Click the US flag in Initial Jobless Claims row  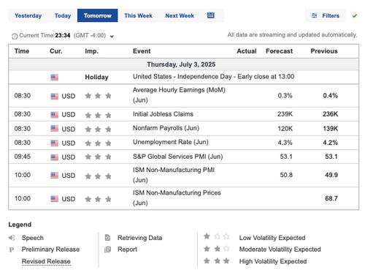tap(55, 115)
